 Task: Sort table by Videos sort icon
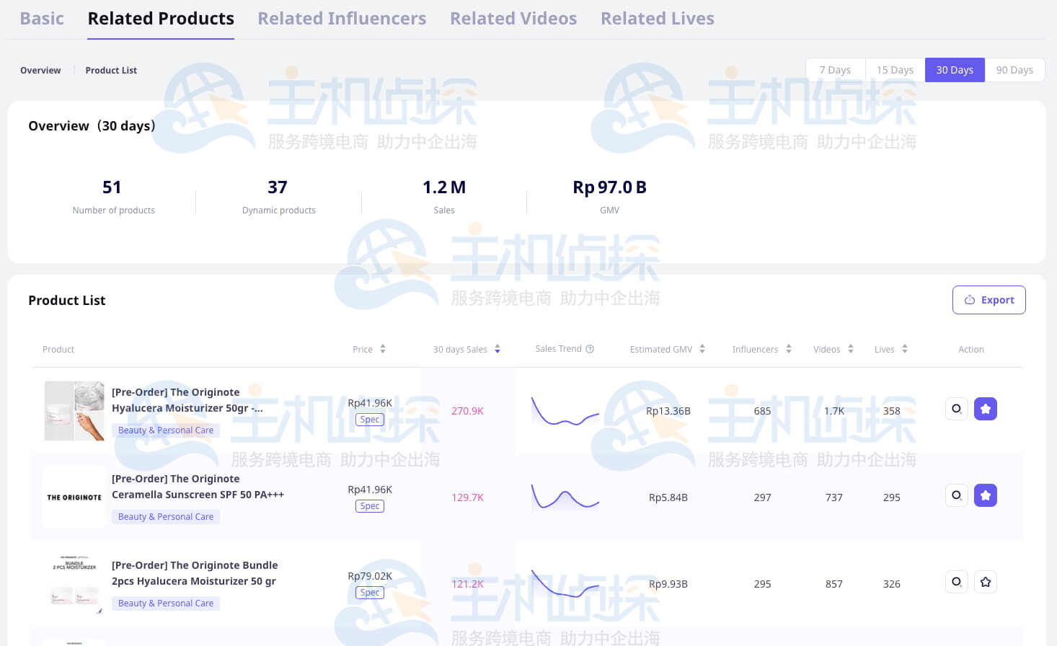851,349
